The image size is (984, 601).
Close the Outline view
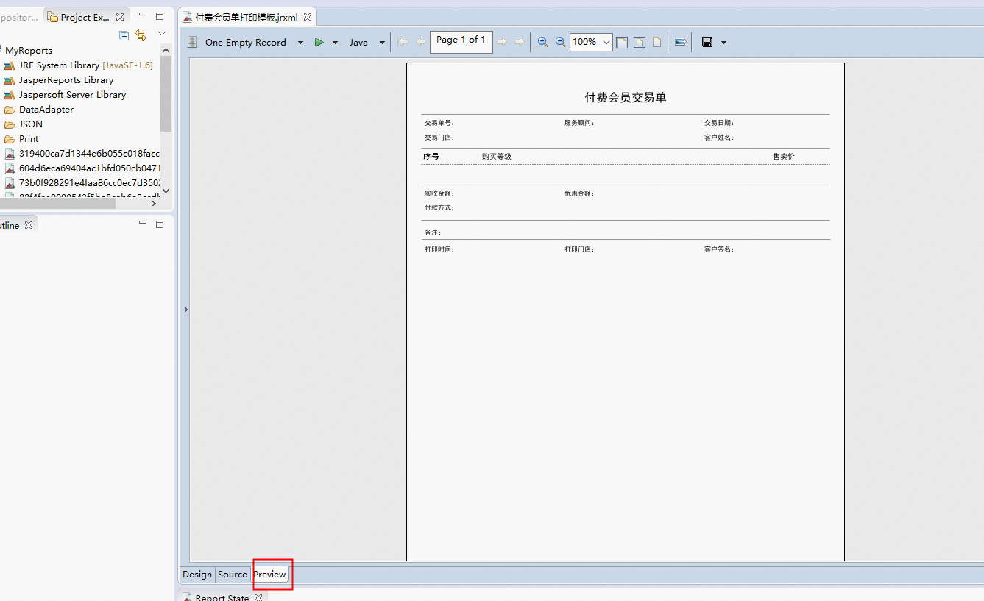tap(29, 225)
